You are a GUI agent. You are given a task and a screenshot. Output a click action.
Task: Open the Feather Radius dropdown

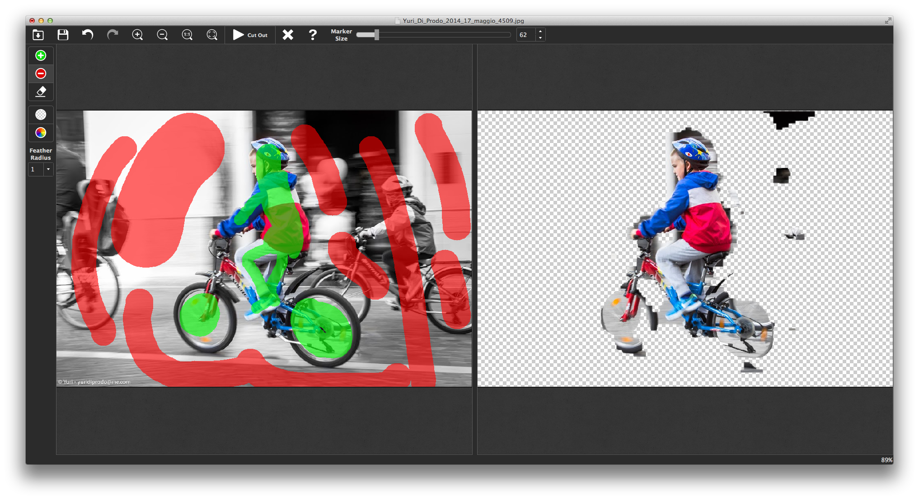tap(48, 169)
